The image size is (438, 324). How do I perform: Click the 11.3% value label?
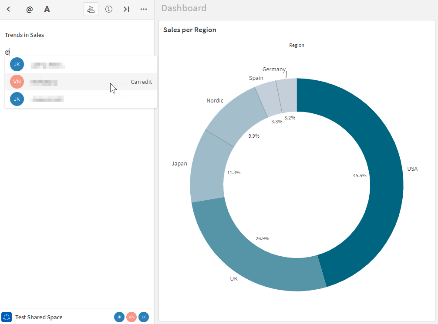coord(233,172)
